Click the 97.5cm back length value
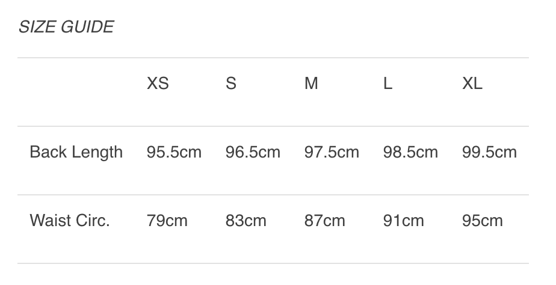The image size is (556, 285). 332,152
